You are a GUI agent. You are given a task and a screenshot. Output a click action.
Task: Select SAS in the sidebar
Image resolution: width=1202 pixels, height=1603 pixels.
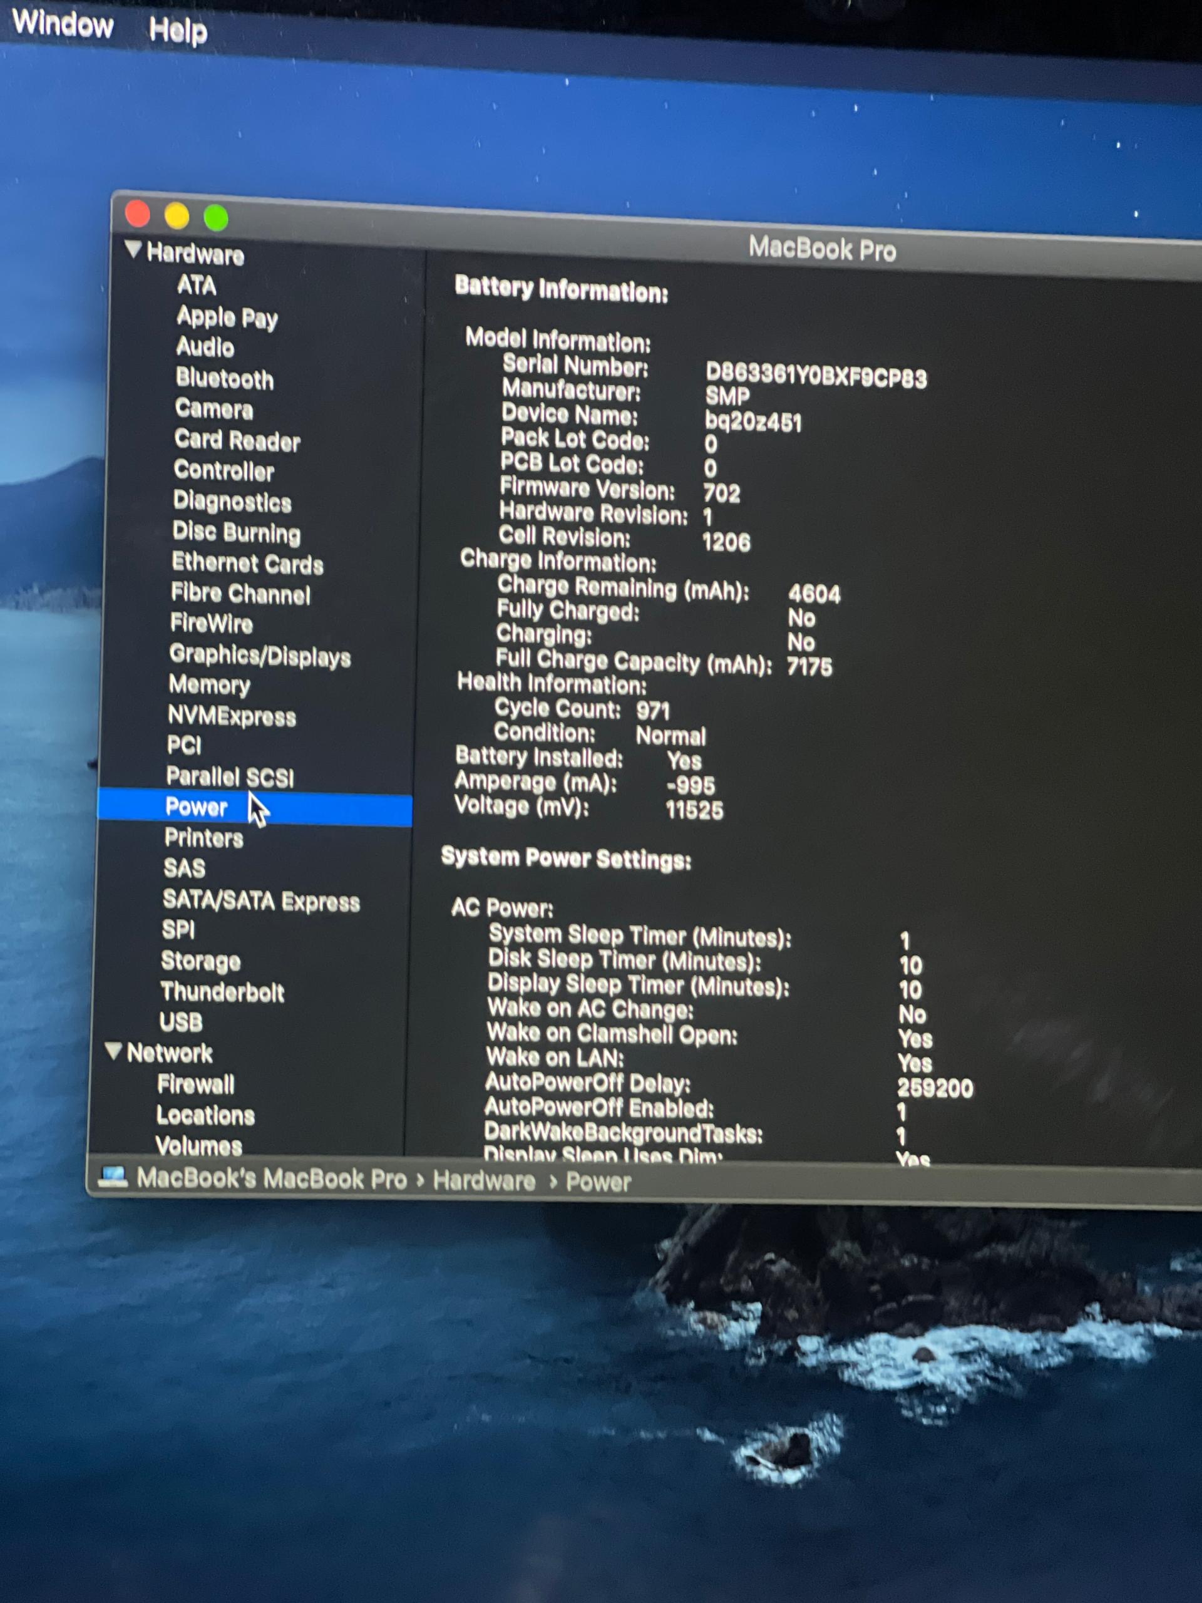click(x=184, y=868)
